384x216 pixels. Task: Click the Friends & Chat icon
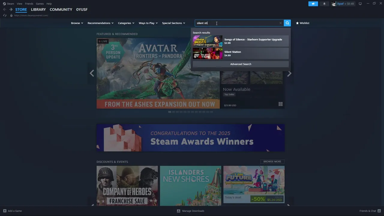tap(379, 211)
